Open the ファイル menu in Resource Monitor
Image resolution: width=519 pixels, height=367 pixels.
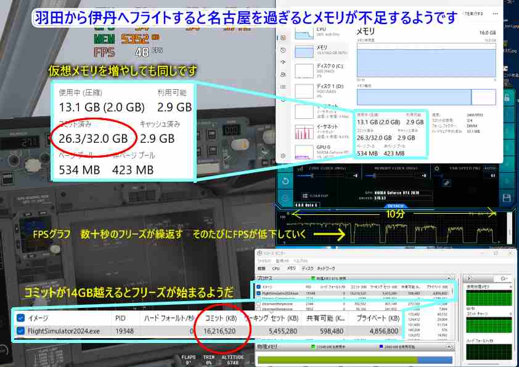[x=263, y=261]
